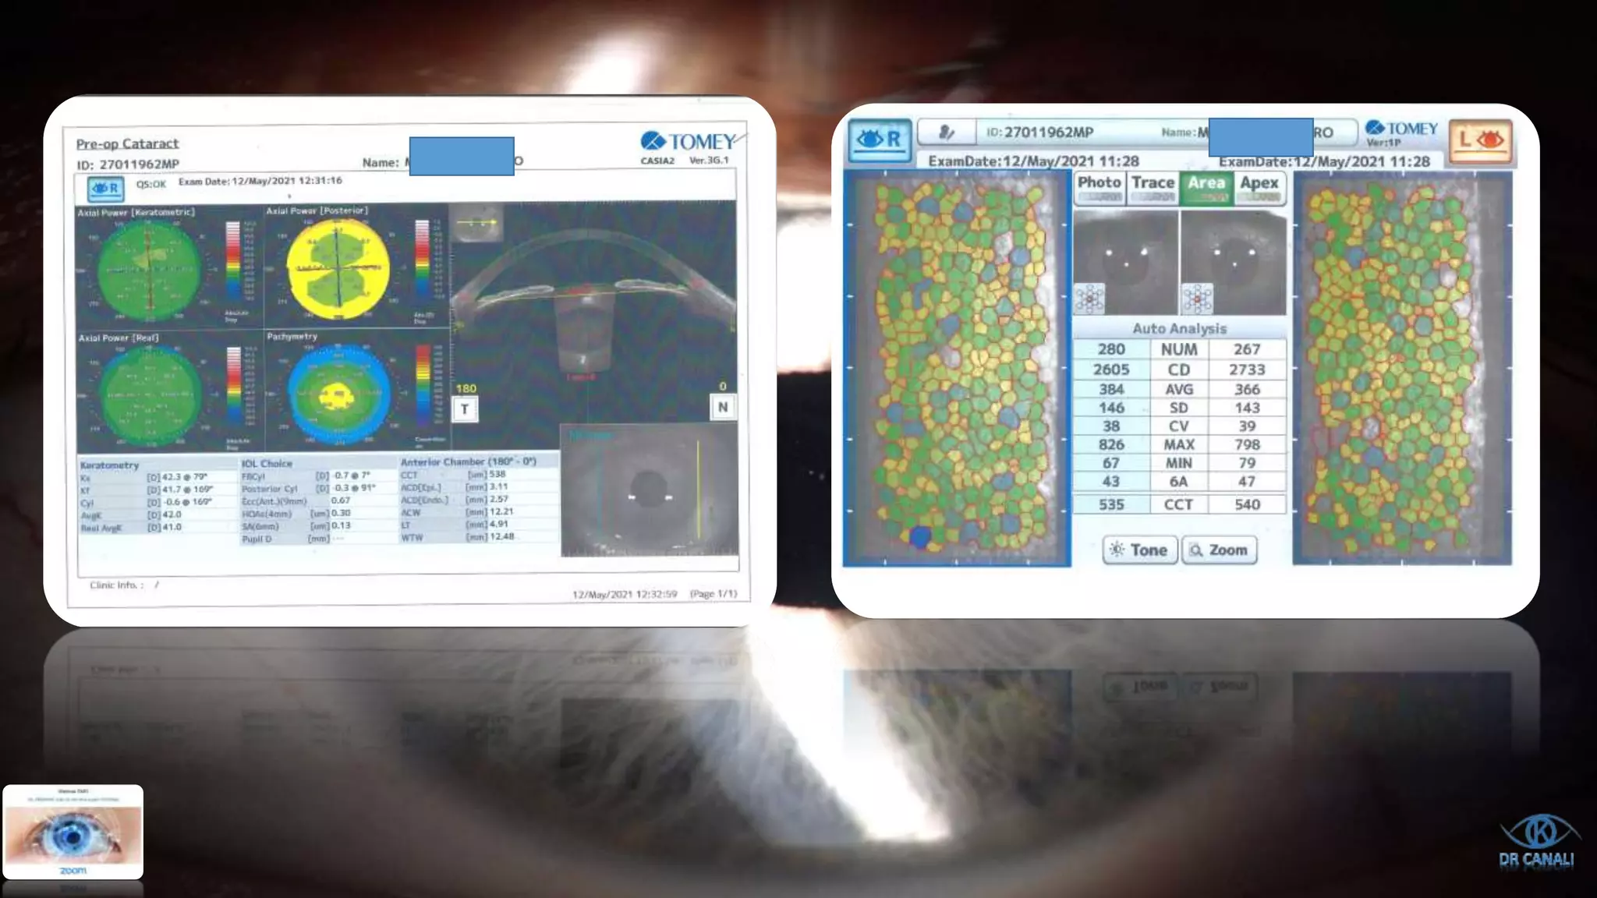Click the N nasal marker box
This screenshot has height=898, width=1597.
[723, 407]
